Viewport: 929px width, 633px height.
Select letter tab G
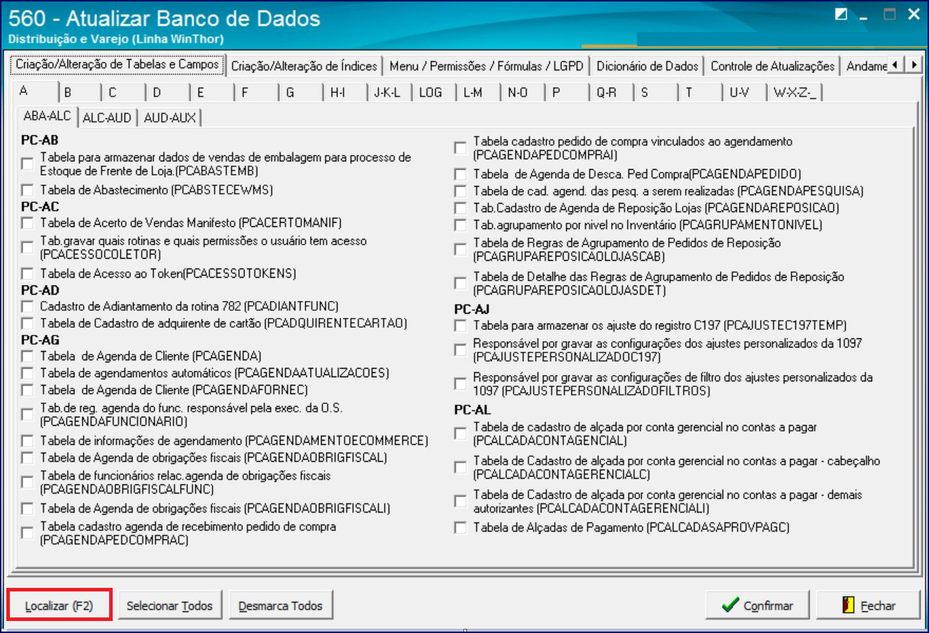point(301,92)
